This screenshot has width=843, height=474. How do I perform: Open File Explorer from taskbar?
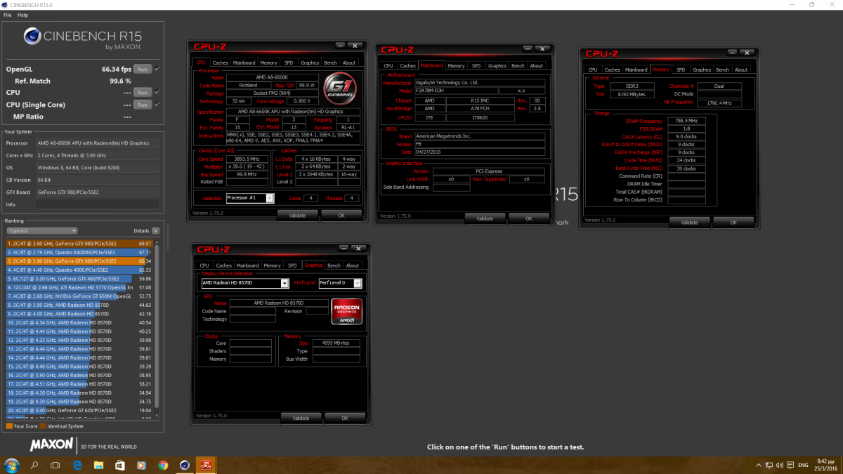99,465
